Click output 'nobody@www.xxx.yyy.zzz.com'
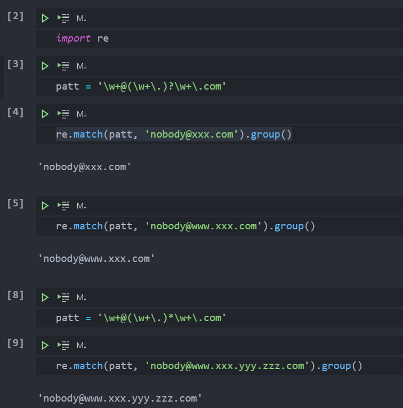 [120, 398]
